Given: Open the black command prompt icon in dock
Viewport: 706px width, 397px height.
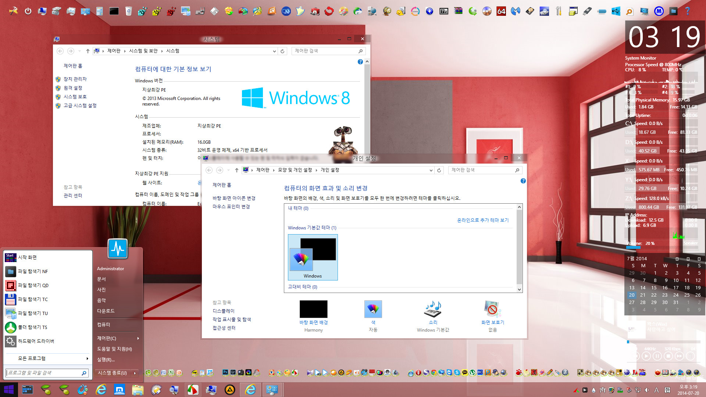Looking at the screenshot, I should (114, 11).
